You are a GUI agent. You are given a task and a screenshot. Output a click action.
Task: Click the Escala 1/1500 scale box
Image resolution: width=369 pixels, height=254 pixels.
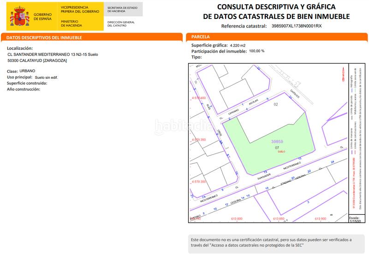pos(354,219)
